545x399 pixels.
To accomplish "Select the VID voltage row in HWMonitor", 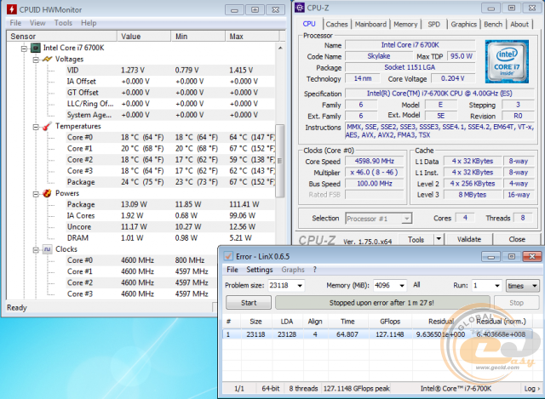I will pos(170,70).
